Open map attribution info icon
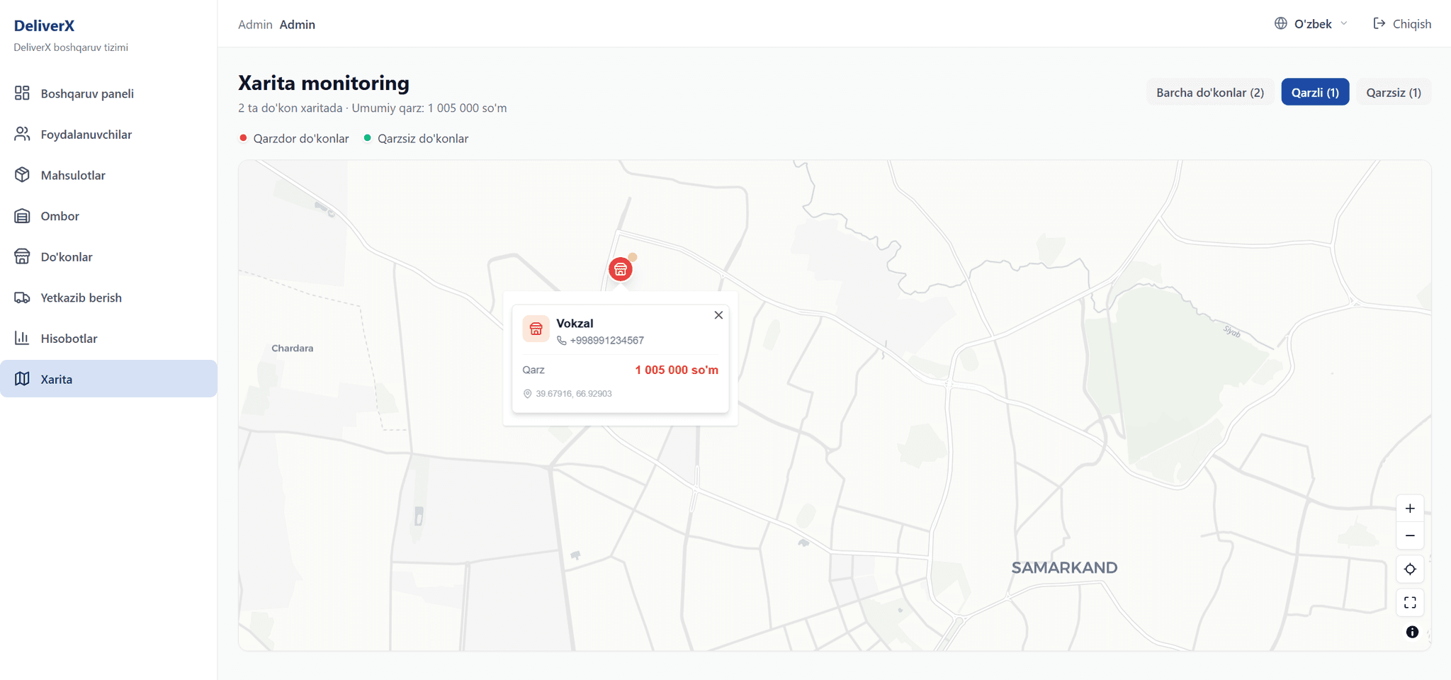This screenshot has height=680, width=1451. 1412,633
